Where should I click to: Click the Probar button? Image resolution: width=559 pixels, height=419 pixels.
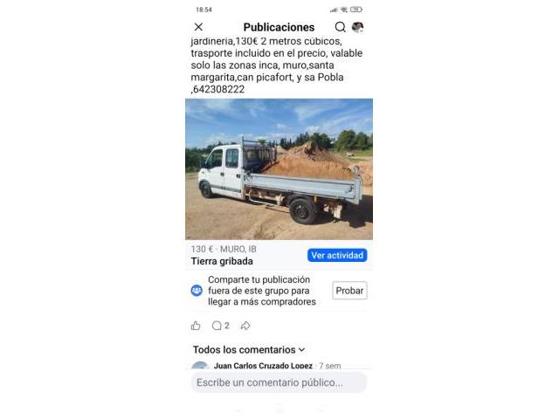(x=349, y=291)
